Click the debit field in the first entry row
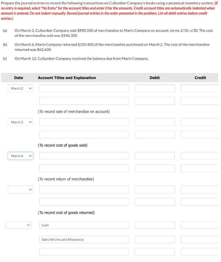Screen dimensions: 221x262 [155, 88]
